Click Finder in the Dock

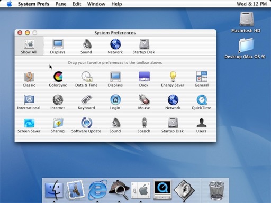54,190
